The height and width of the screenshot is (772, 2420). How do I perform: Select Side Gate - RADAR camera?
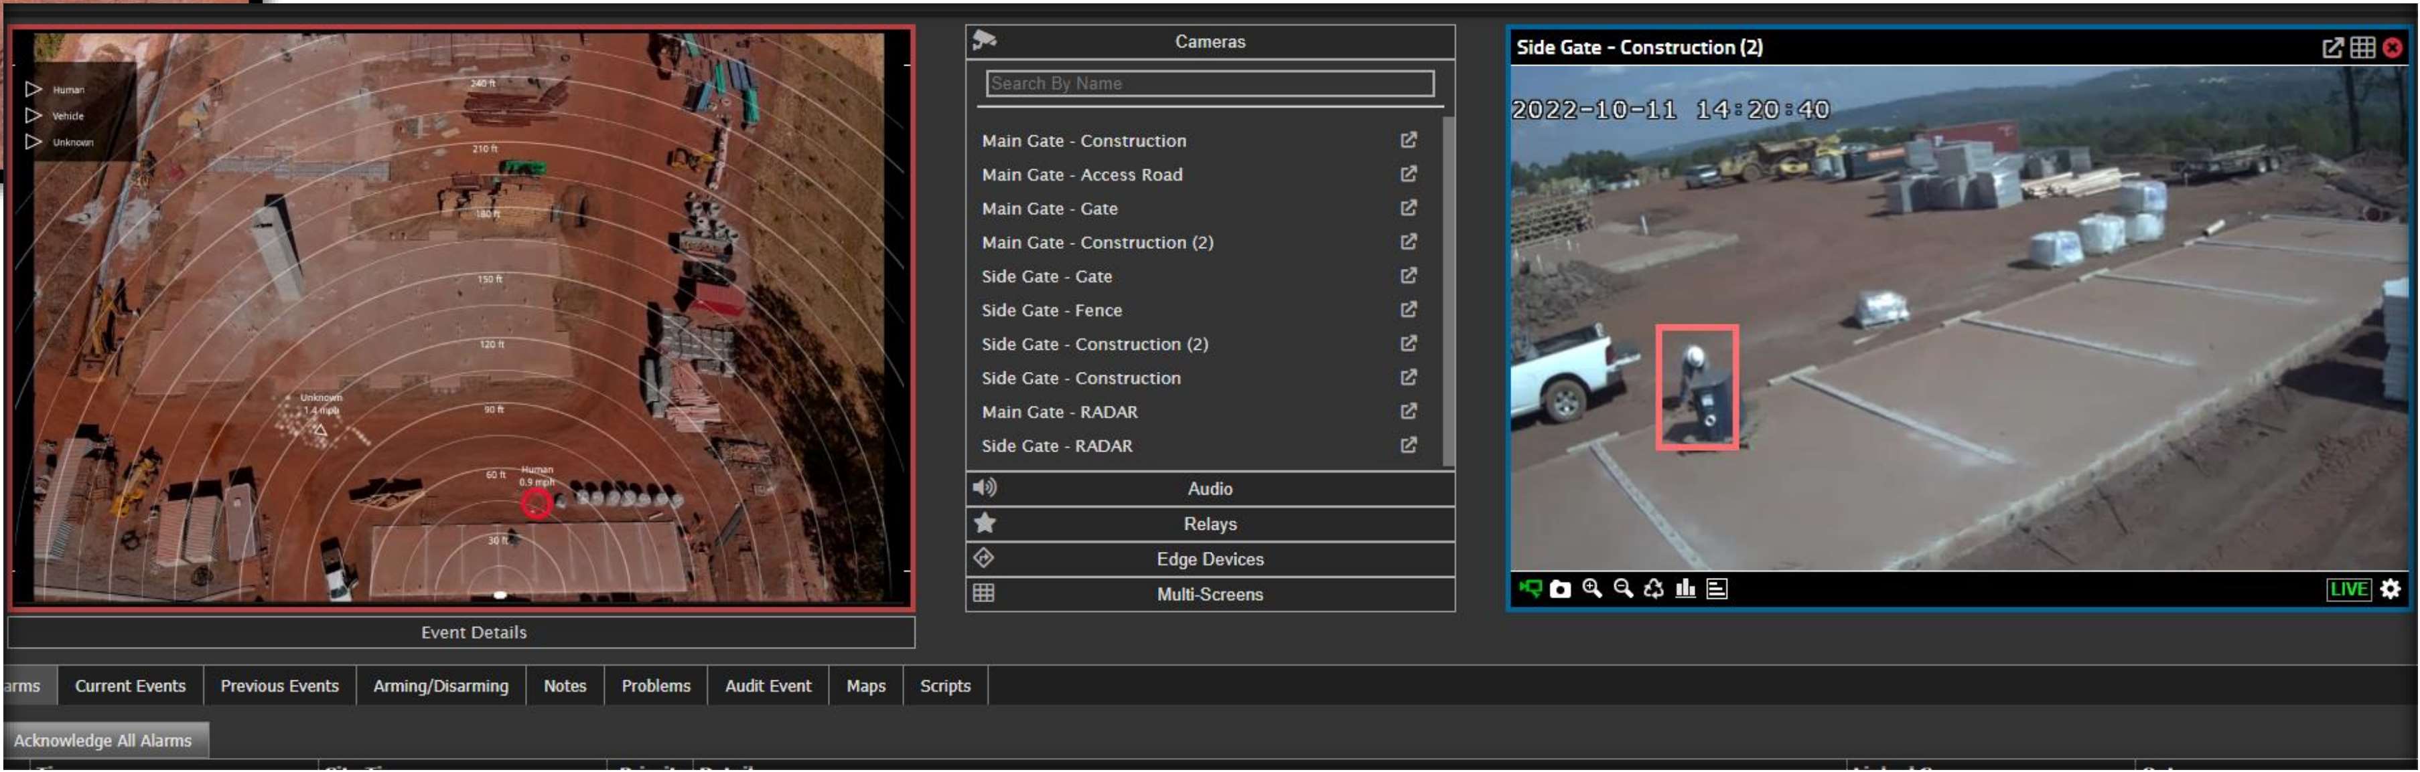[x=1058, y=446]
